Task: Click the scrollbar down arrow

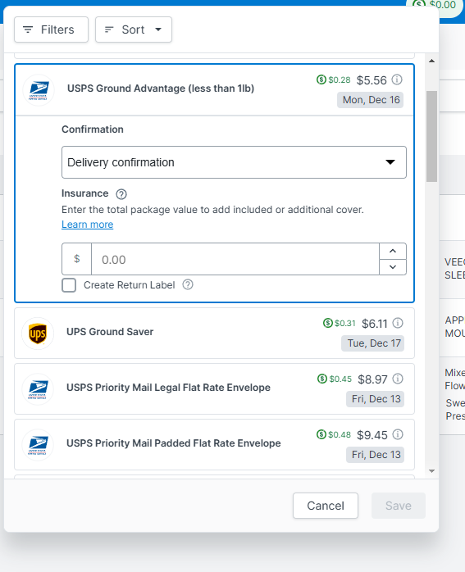Action: tap(431, 471)
